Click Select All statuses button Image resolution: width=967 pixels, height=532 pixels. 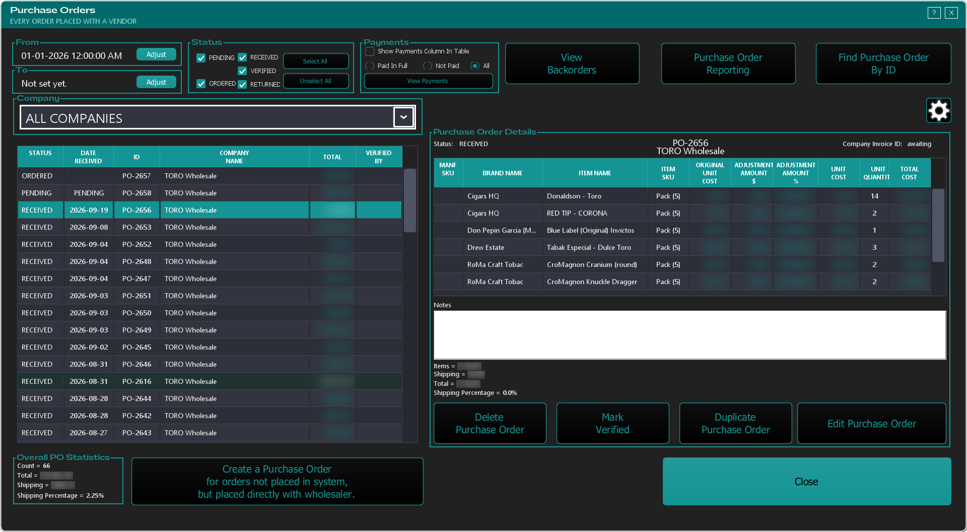(x=316, y=61)
